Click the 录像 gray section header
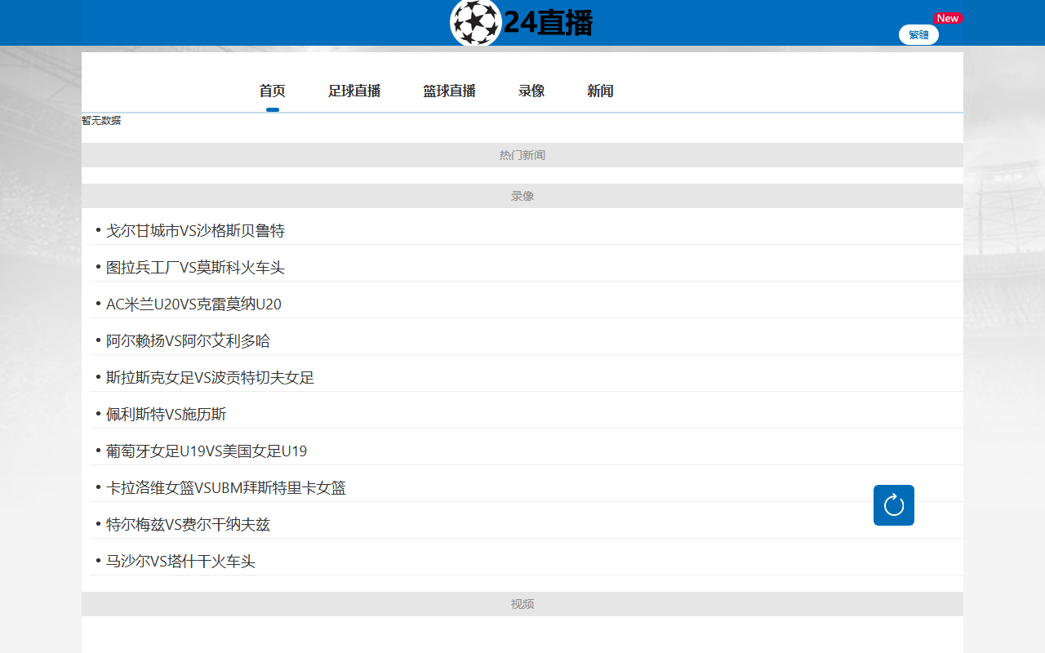This screenshot has height=653, width=1045. tap(522, 196)
